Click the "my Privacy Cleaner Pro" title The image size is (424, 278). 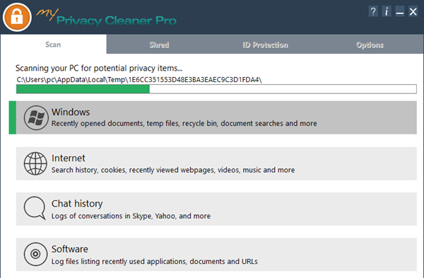click(x=106, y=18)
